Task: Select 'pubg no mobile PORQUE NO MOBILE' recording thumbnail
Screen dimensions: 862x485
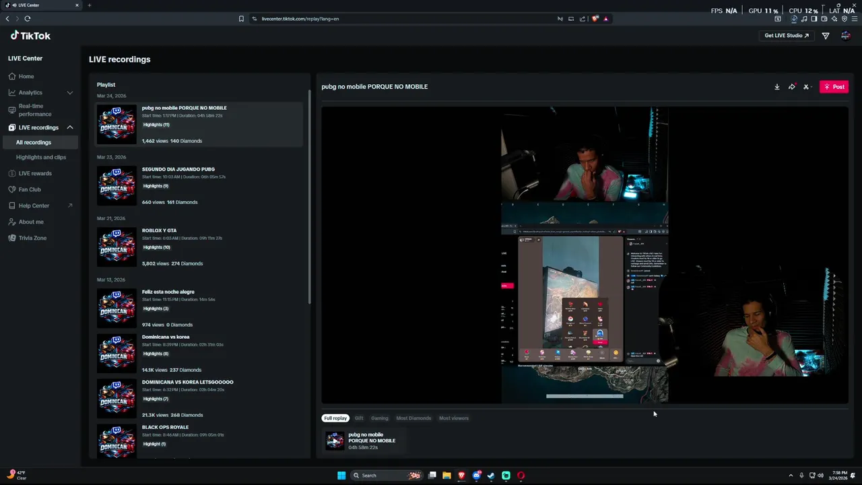Action: pos(117,124)
